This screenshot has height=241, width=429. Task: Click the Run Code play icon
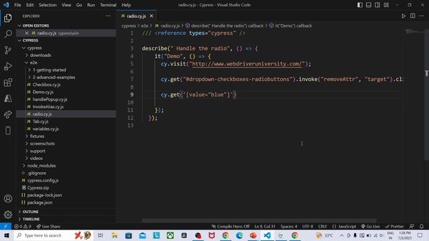point(404,16)
